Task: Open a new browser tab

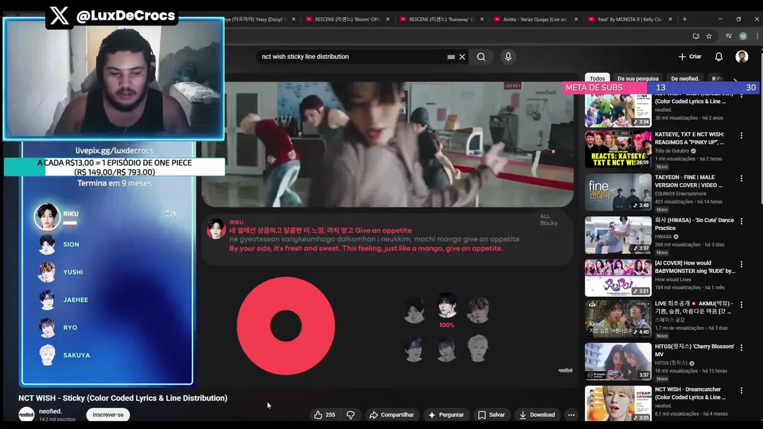Action: tap(684, 19)
